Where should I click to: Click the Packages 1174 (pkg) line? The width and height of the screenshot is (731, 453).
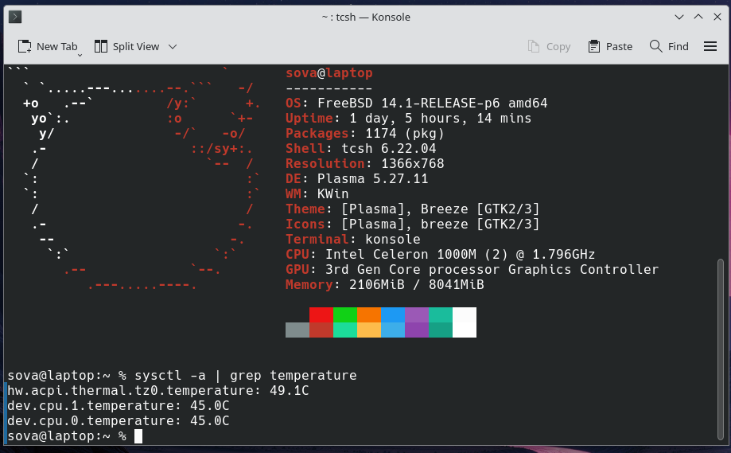[364, 134]
